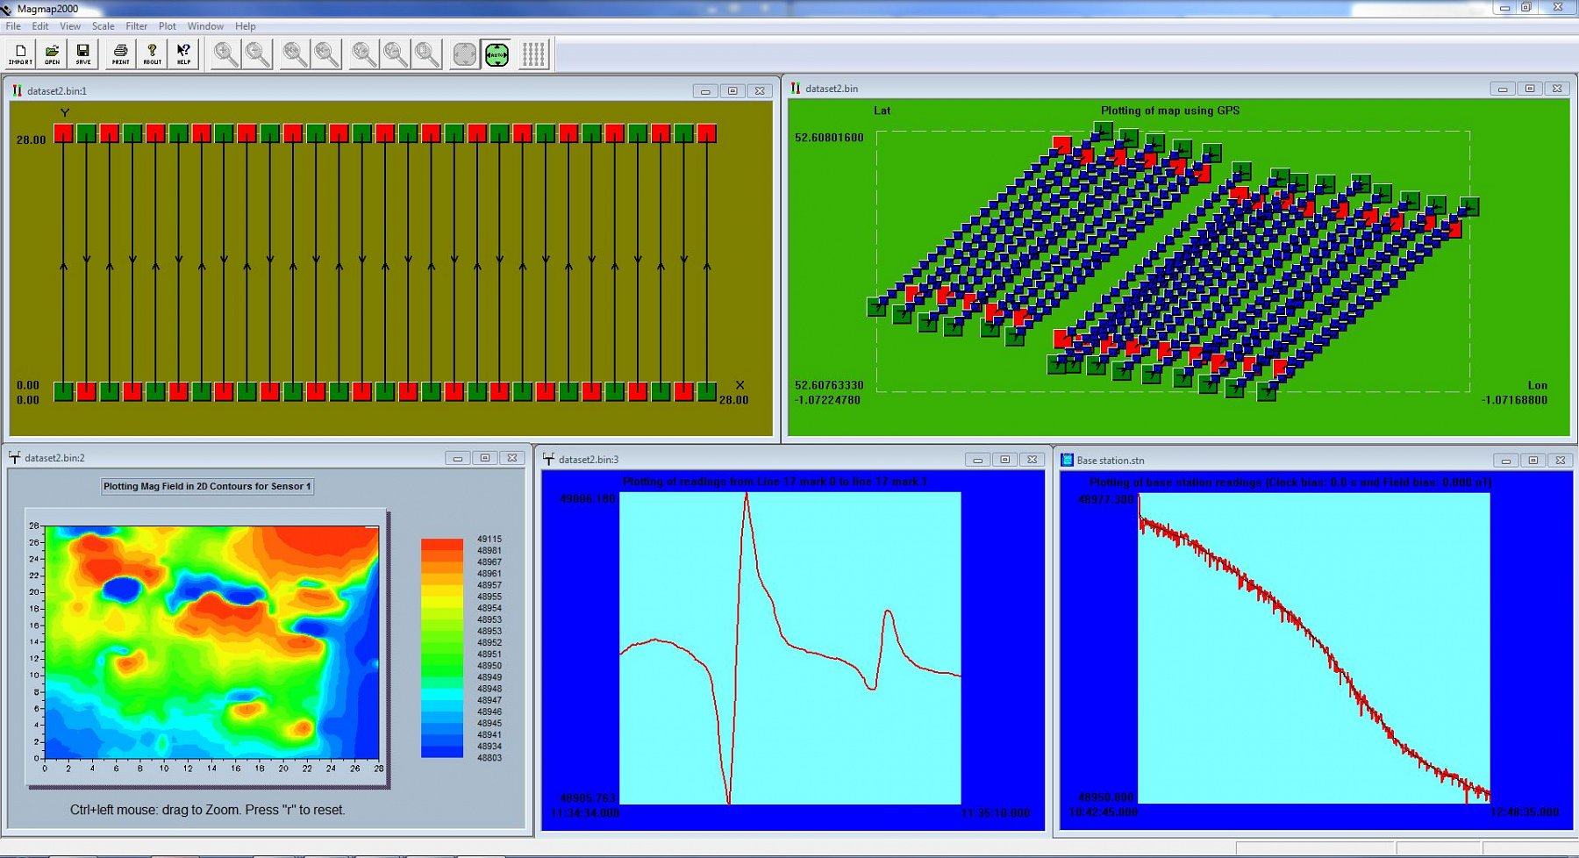Enable the green AUTO scaling toggle
The image size is (1579, 858).
point(496,53)
